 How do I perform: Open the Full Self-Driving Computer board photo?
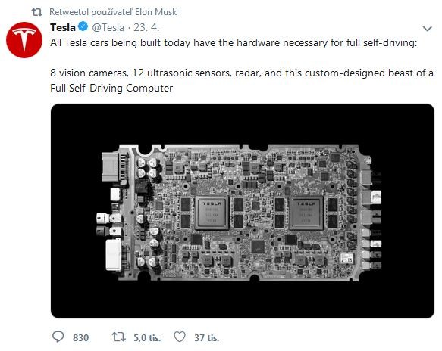click(243, 211)
